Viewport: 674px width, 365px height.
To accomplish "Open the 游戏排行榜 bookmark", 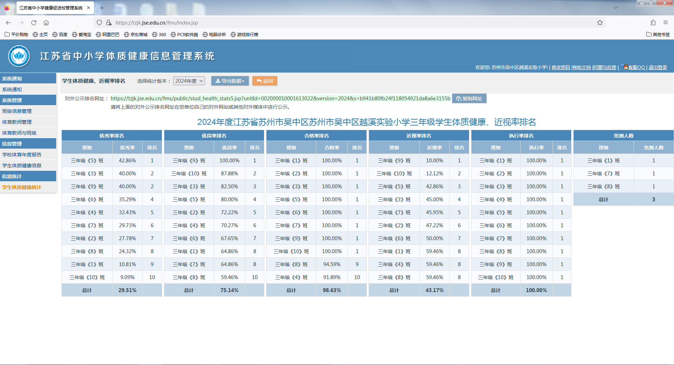I will point(244,34).
